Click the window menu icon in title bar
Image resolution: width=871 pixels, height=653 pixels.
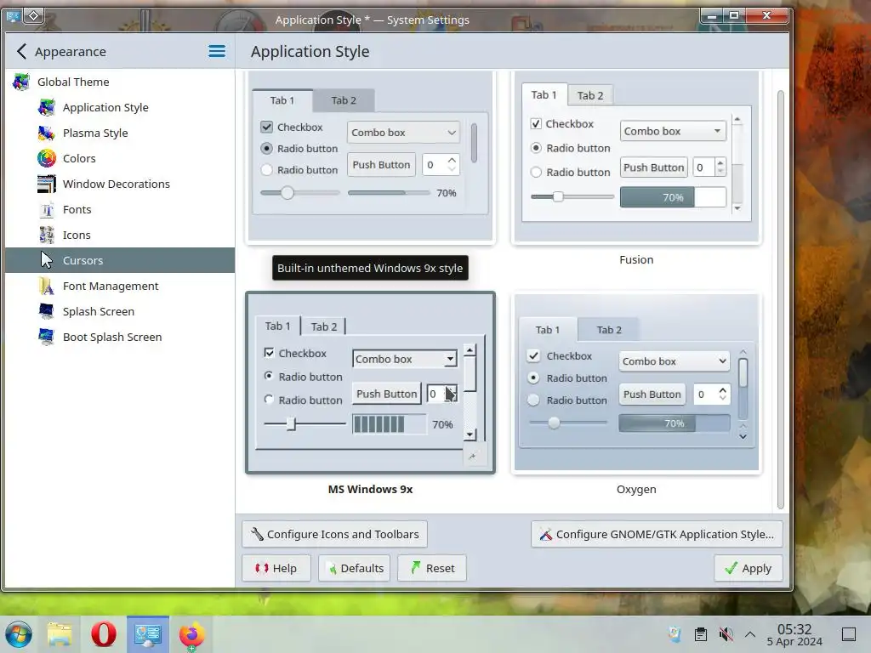click(12, 16)
